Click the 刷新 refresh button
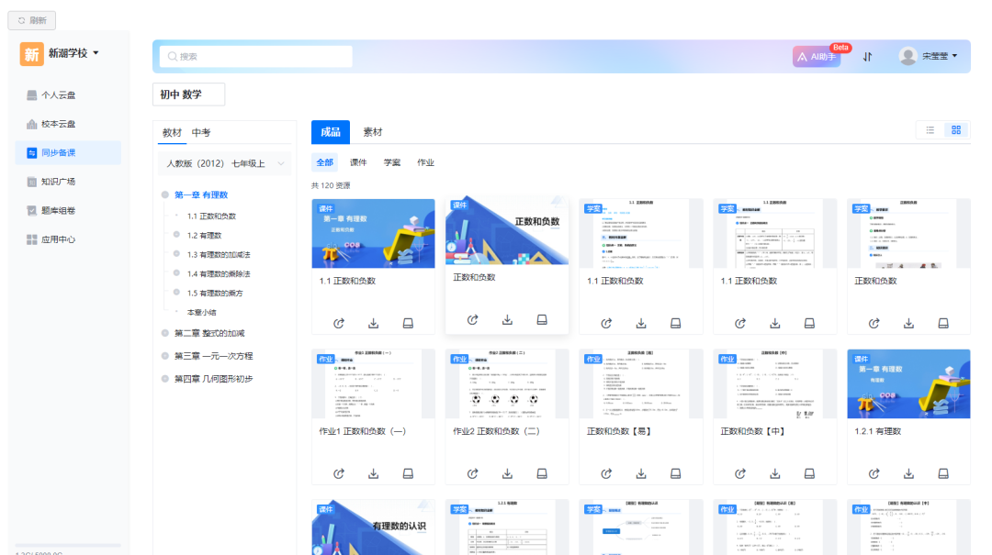Screen dimensions: 992x555 coord(31,19)
